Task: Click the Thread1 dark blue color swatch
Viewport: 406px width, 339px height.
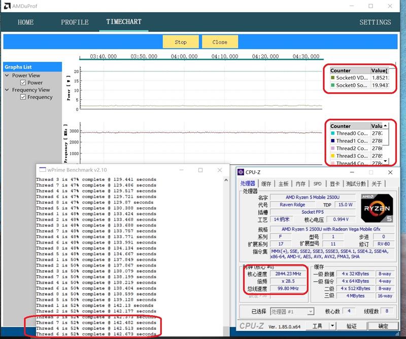Action: (333, 141)
